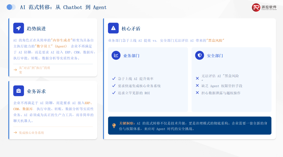Click the arrow before 从对话到执行的质变
Screen dimensions: 283x157
15,70
